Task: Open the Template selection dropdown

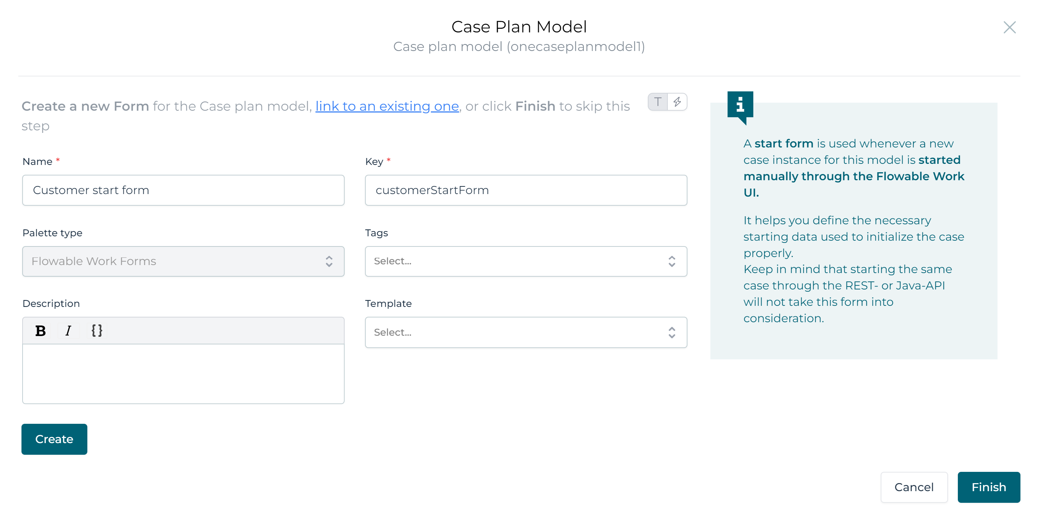Action: coord(524,332)
